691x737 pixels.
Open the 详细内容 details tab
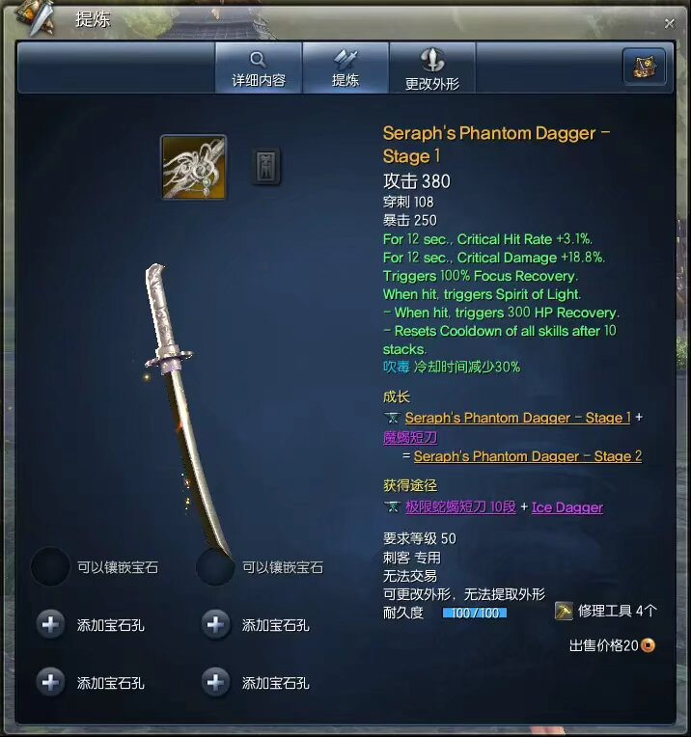point(259,68)
